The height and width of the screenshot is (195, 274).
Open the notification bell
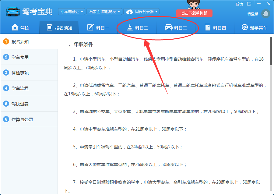(265, 14)
